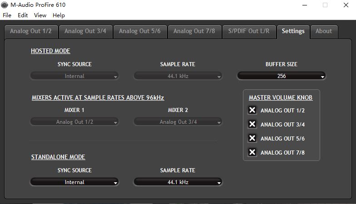The height and width of the screenshot is (204, 356).
Task: Switch to the Analog Out 7/8 tab
Action: pos(194,32)
